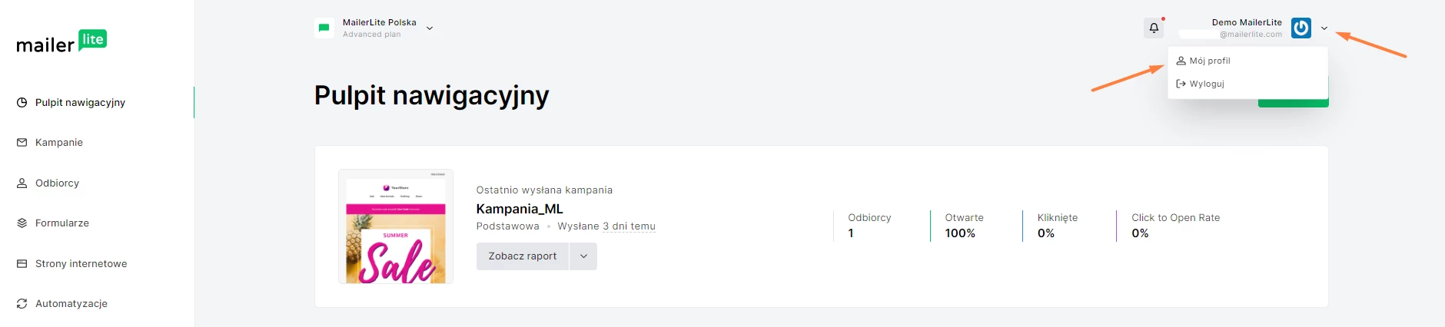The width and height of the screenshot is (1445, 327).
Task: Click the Strony internetowe browser icon
Action: (22, 264)
